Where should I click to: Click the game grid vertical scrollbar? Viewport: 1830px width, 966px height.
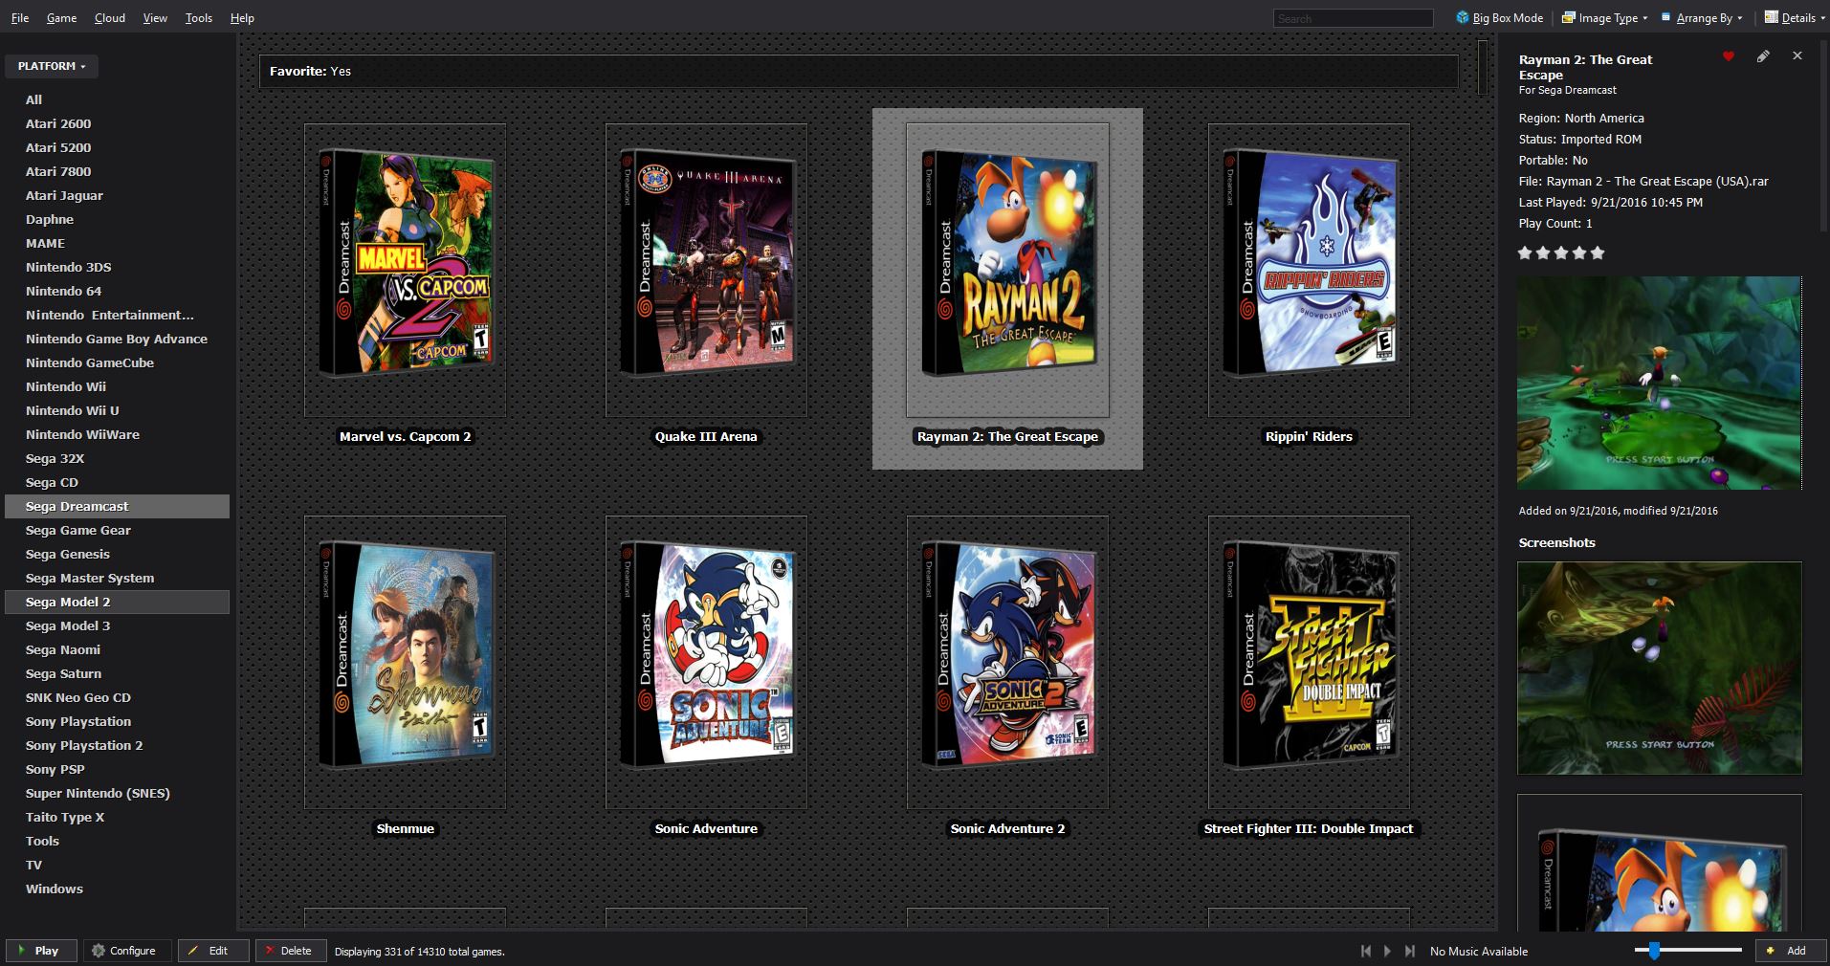click(1483, 67)
